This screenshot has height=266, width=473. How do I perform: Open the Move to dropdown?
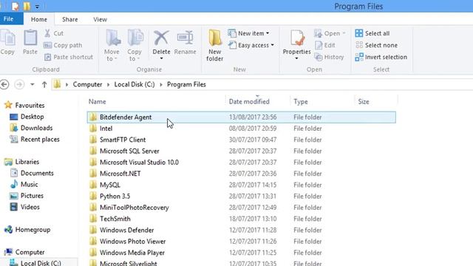(112, 45)
